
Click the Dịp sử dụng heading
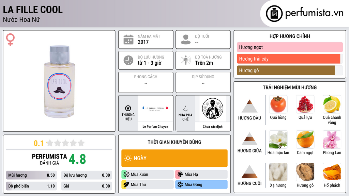pos(203,77)
